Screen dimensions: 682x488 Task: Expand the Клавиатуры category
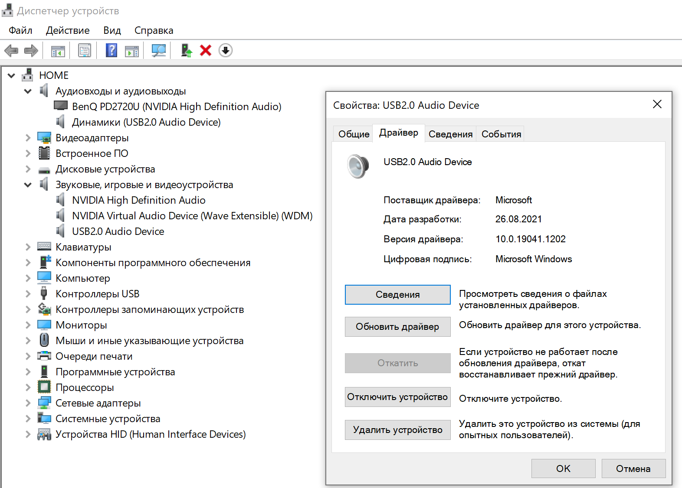28,247
